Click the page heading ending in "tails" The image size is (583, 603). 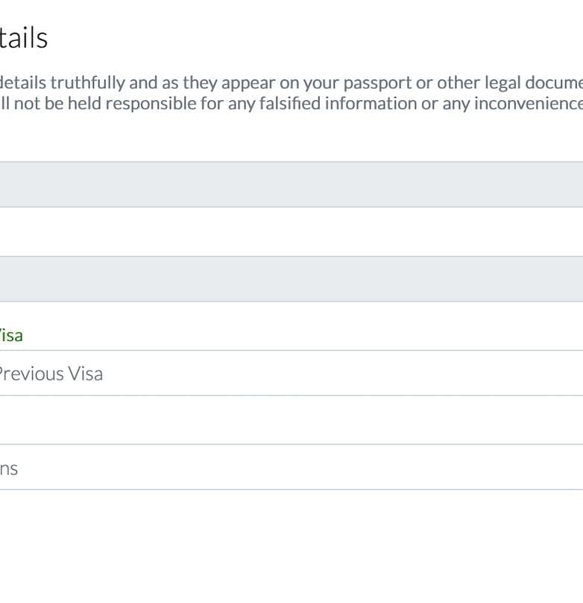click(24, 38)
